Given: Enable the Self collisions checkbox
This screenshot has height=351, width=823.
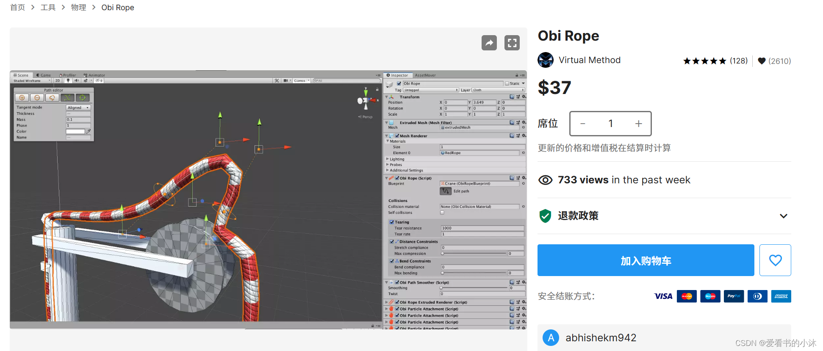Looking at the screenshot, I should point(442,213).
